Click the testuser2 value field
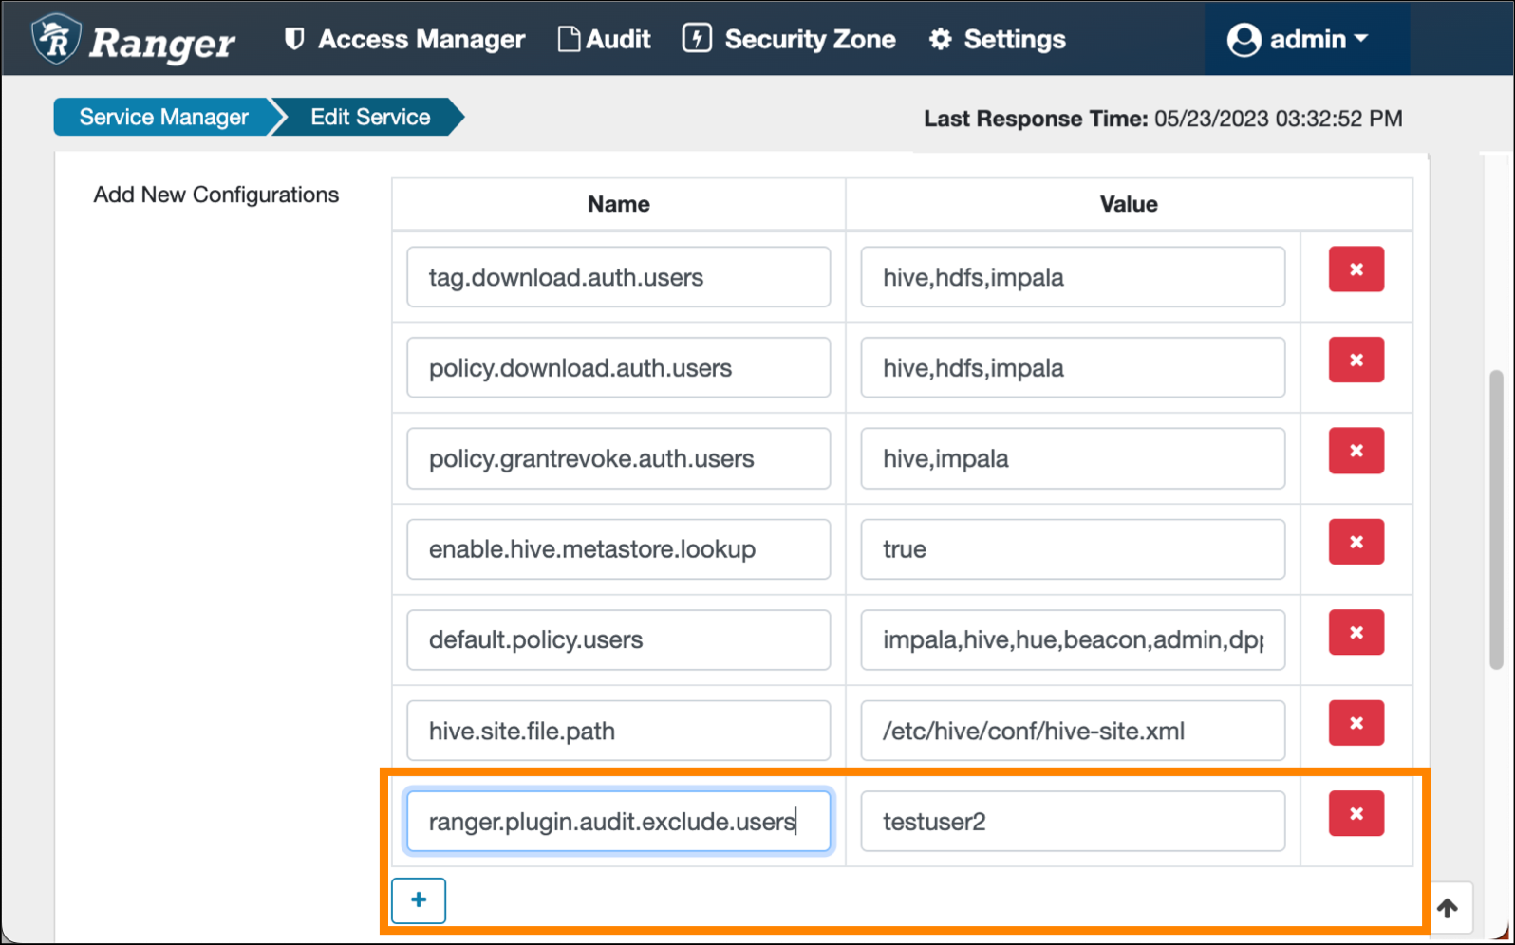The height and width of the screenshot is (945, 1515). [1073, 822]
